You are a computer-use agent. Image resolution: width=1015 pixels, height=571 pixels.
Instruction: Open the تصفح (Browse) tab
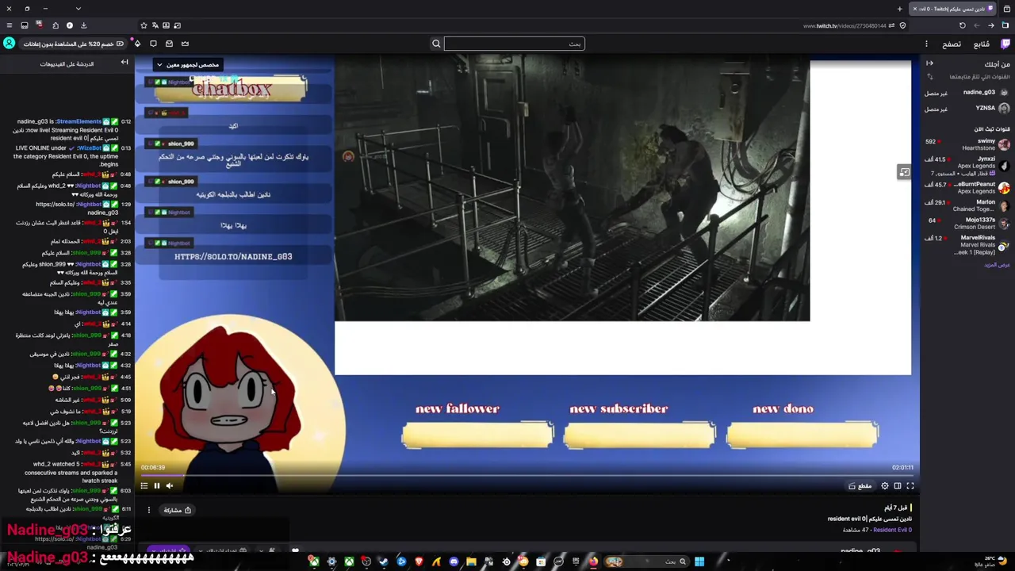tap(952, 44)
